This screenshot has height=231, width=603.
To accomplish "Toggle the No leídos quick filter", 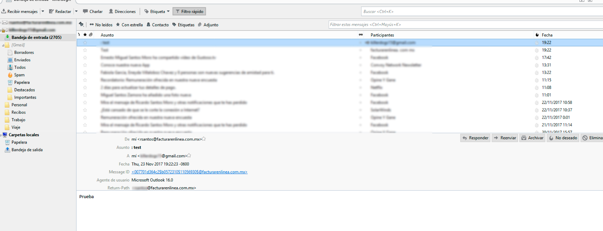I will coord(101,25).
